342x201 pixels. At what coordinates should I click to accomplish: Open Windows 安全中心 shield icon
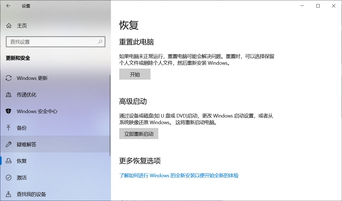(x=8, y=111)
